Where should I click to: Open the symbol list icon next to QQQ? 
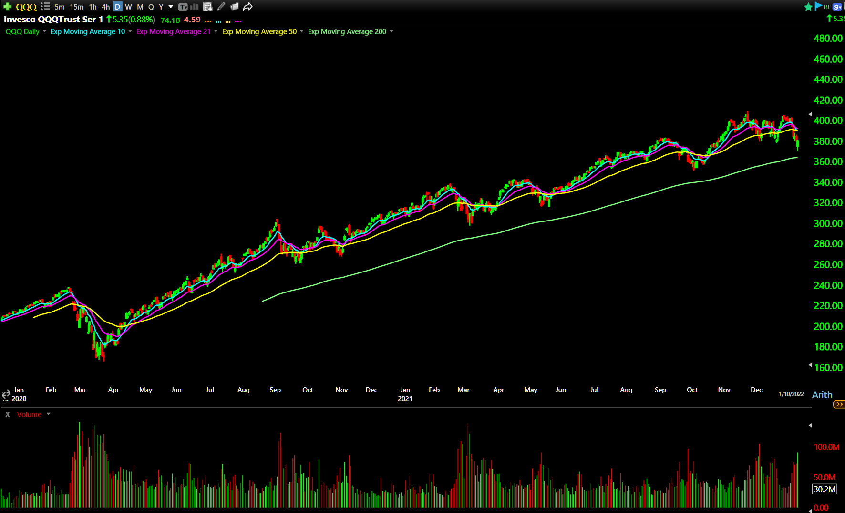click(x=45, y=7)
